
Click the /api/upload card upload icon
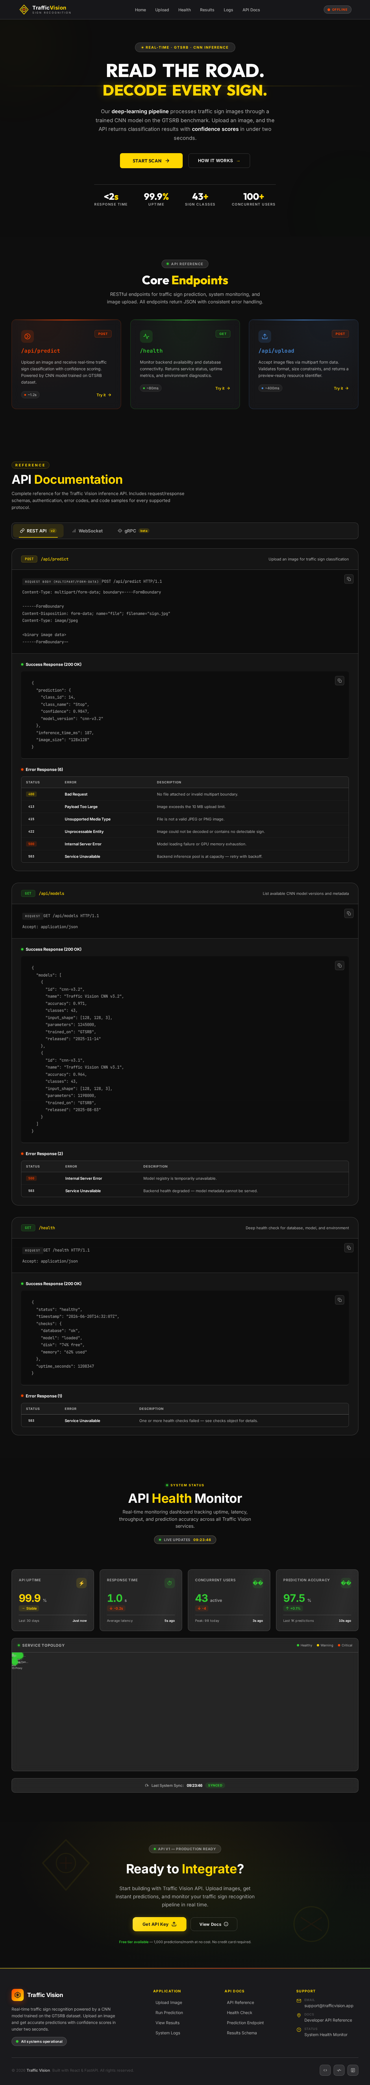265,336
